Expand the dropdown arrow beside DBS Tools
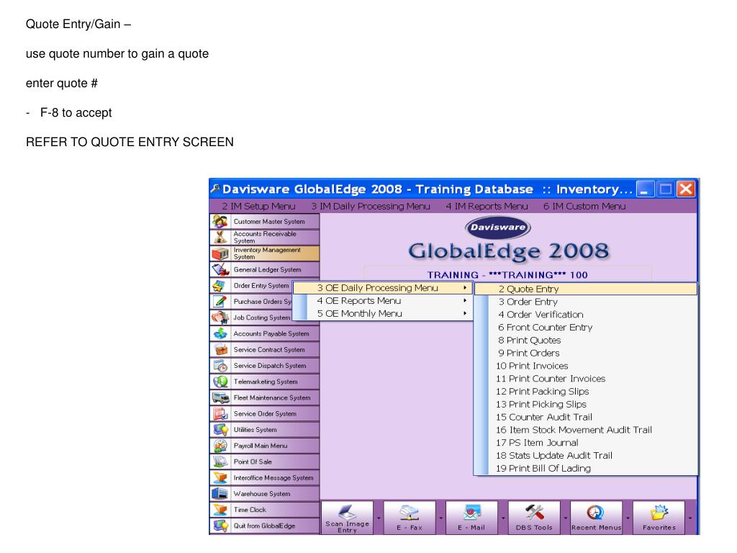The height and width of the screenshot is (553, 737). pos(566,518)
